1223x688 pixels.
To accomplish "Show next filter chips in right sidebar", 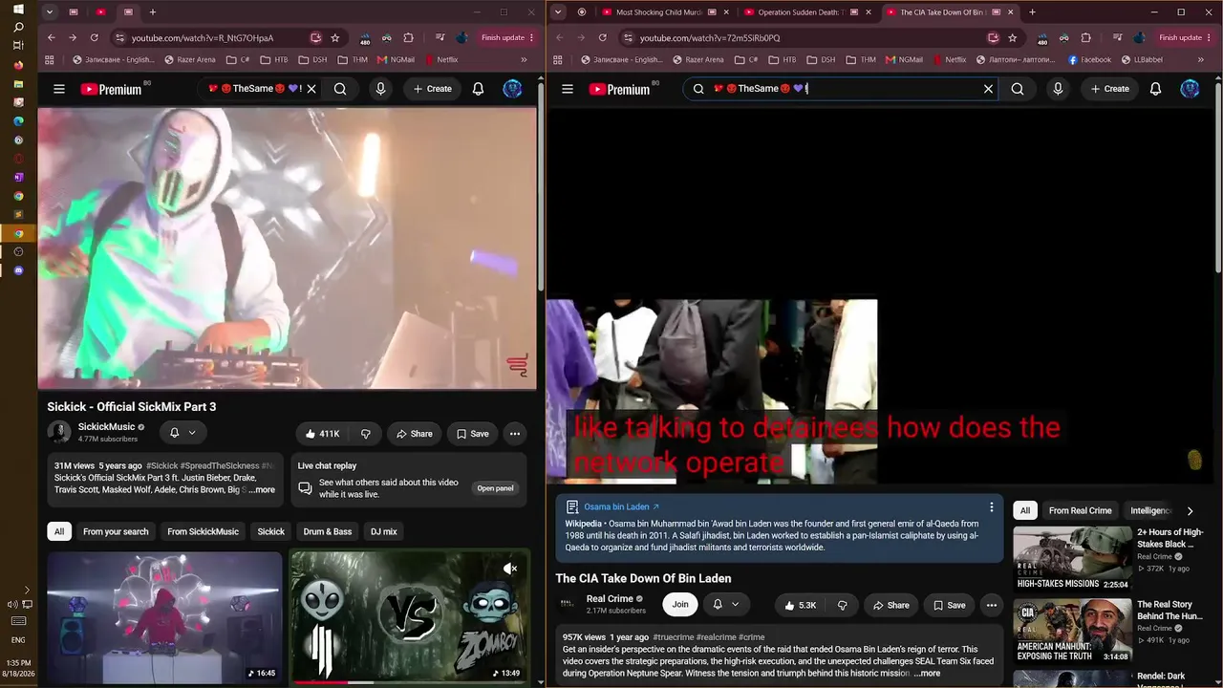I will pyautogui.click(x=1190, y=511).
